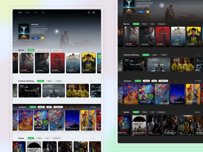Open the UP balloons poster in light theme
The height and width of the screenshot is (152, 203).
pos(57,120)
